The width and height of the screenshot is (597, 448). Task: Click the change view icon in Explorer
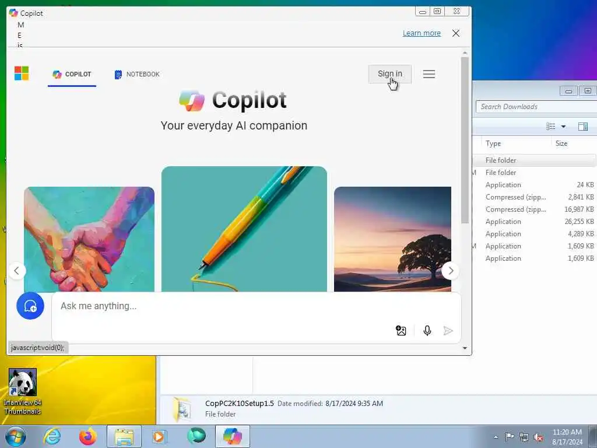coord(550,127)
